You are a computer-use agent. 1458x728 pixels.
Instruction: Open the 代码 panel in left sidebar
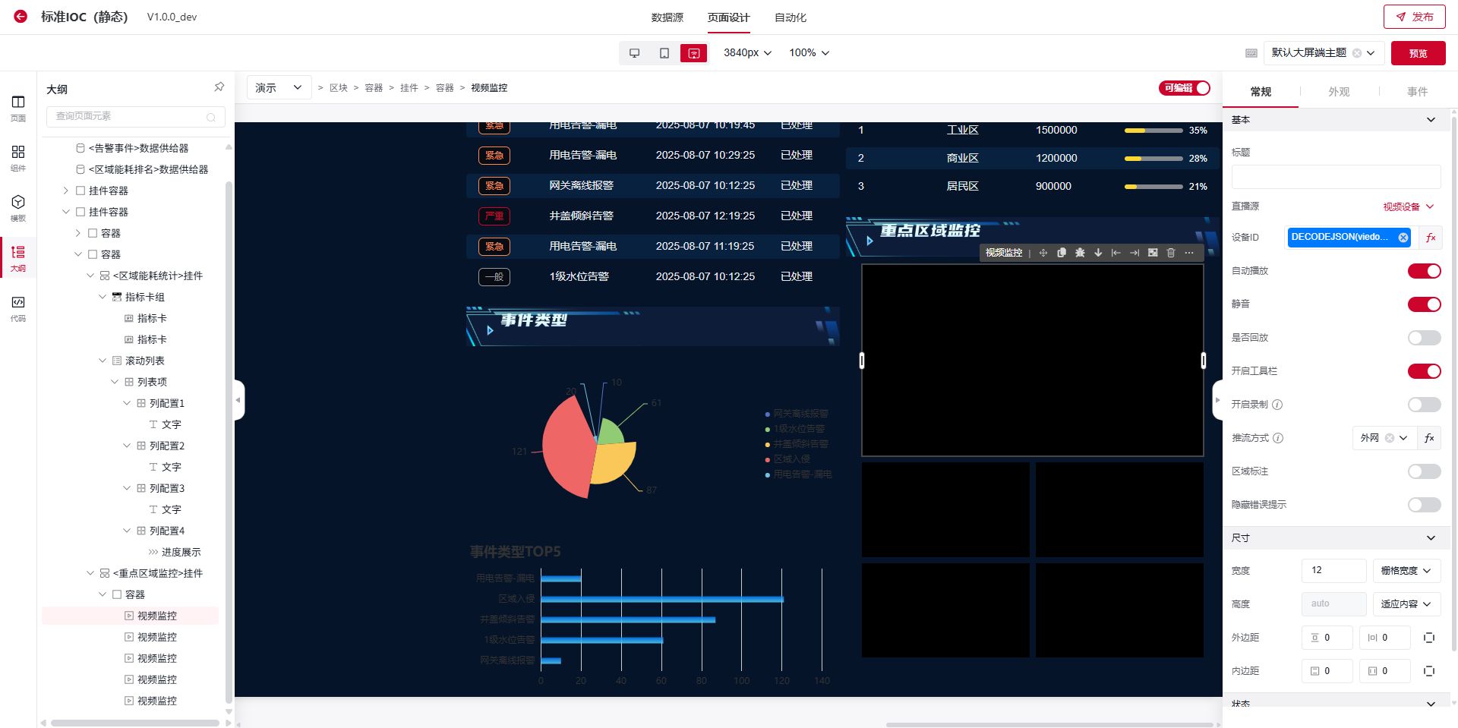(x=18, y=307)
